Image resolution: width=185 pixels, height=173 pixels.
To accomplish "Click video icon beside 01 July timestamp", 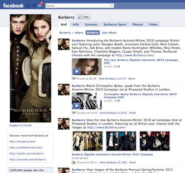I will [74, 79].
